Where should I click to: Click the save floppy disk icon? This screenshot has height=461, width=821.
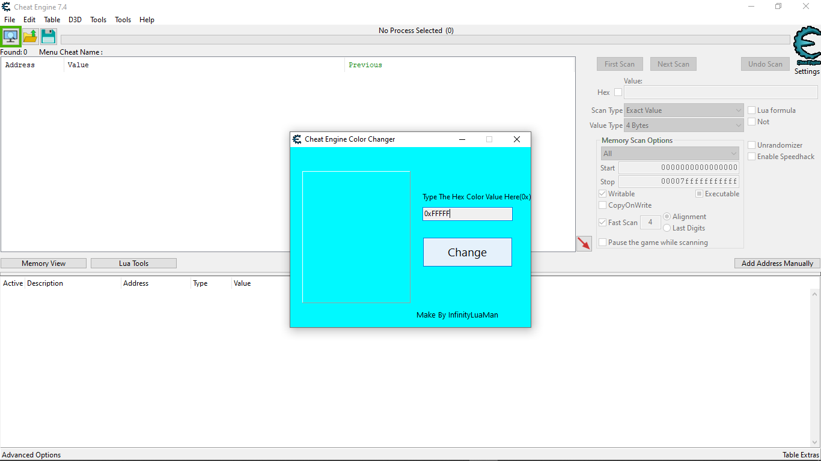tap(49, 36)
